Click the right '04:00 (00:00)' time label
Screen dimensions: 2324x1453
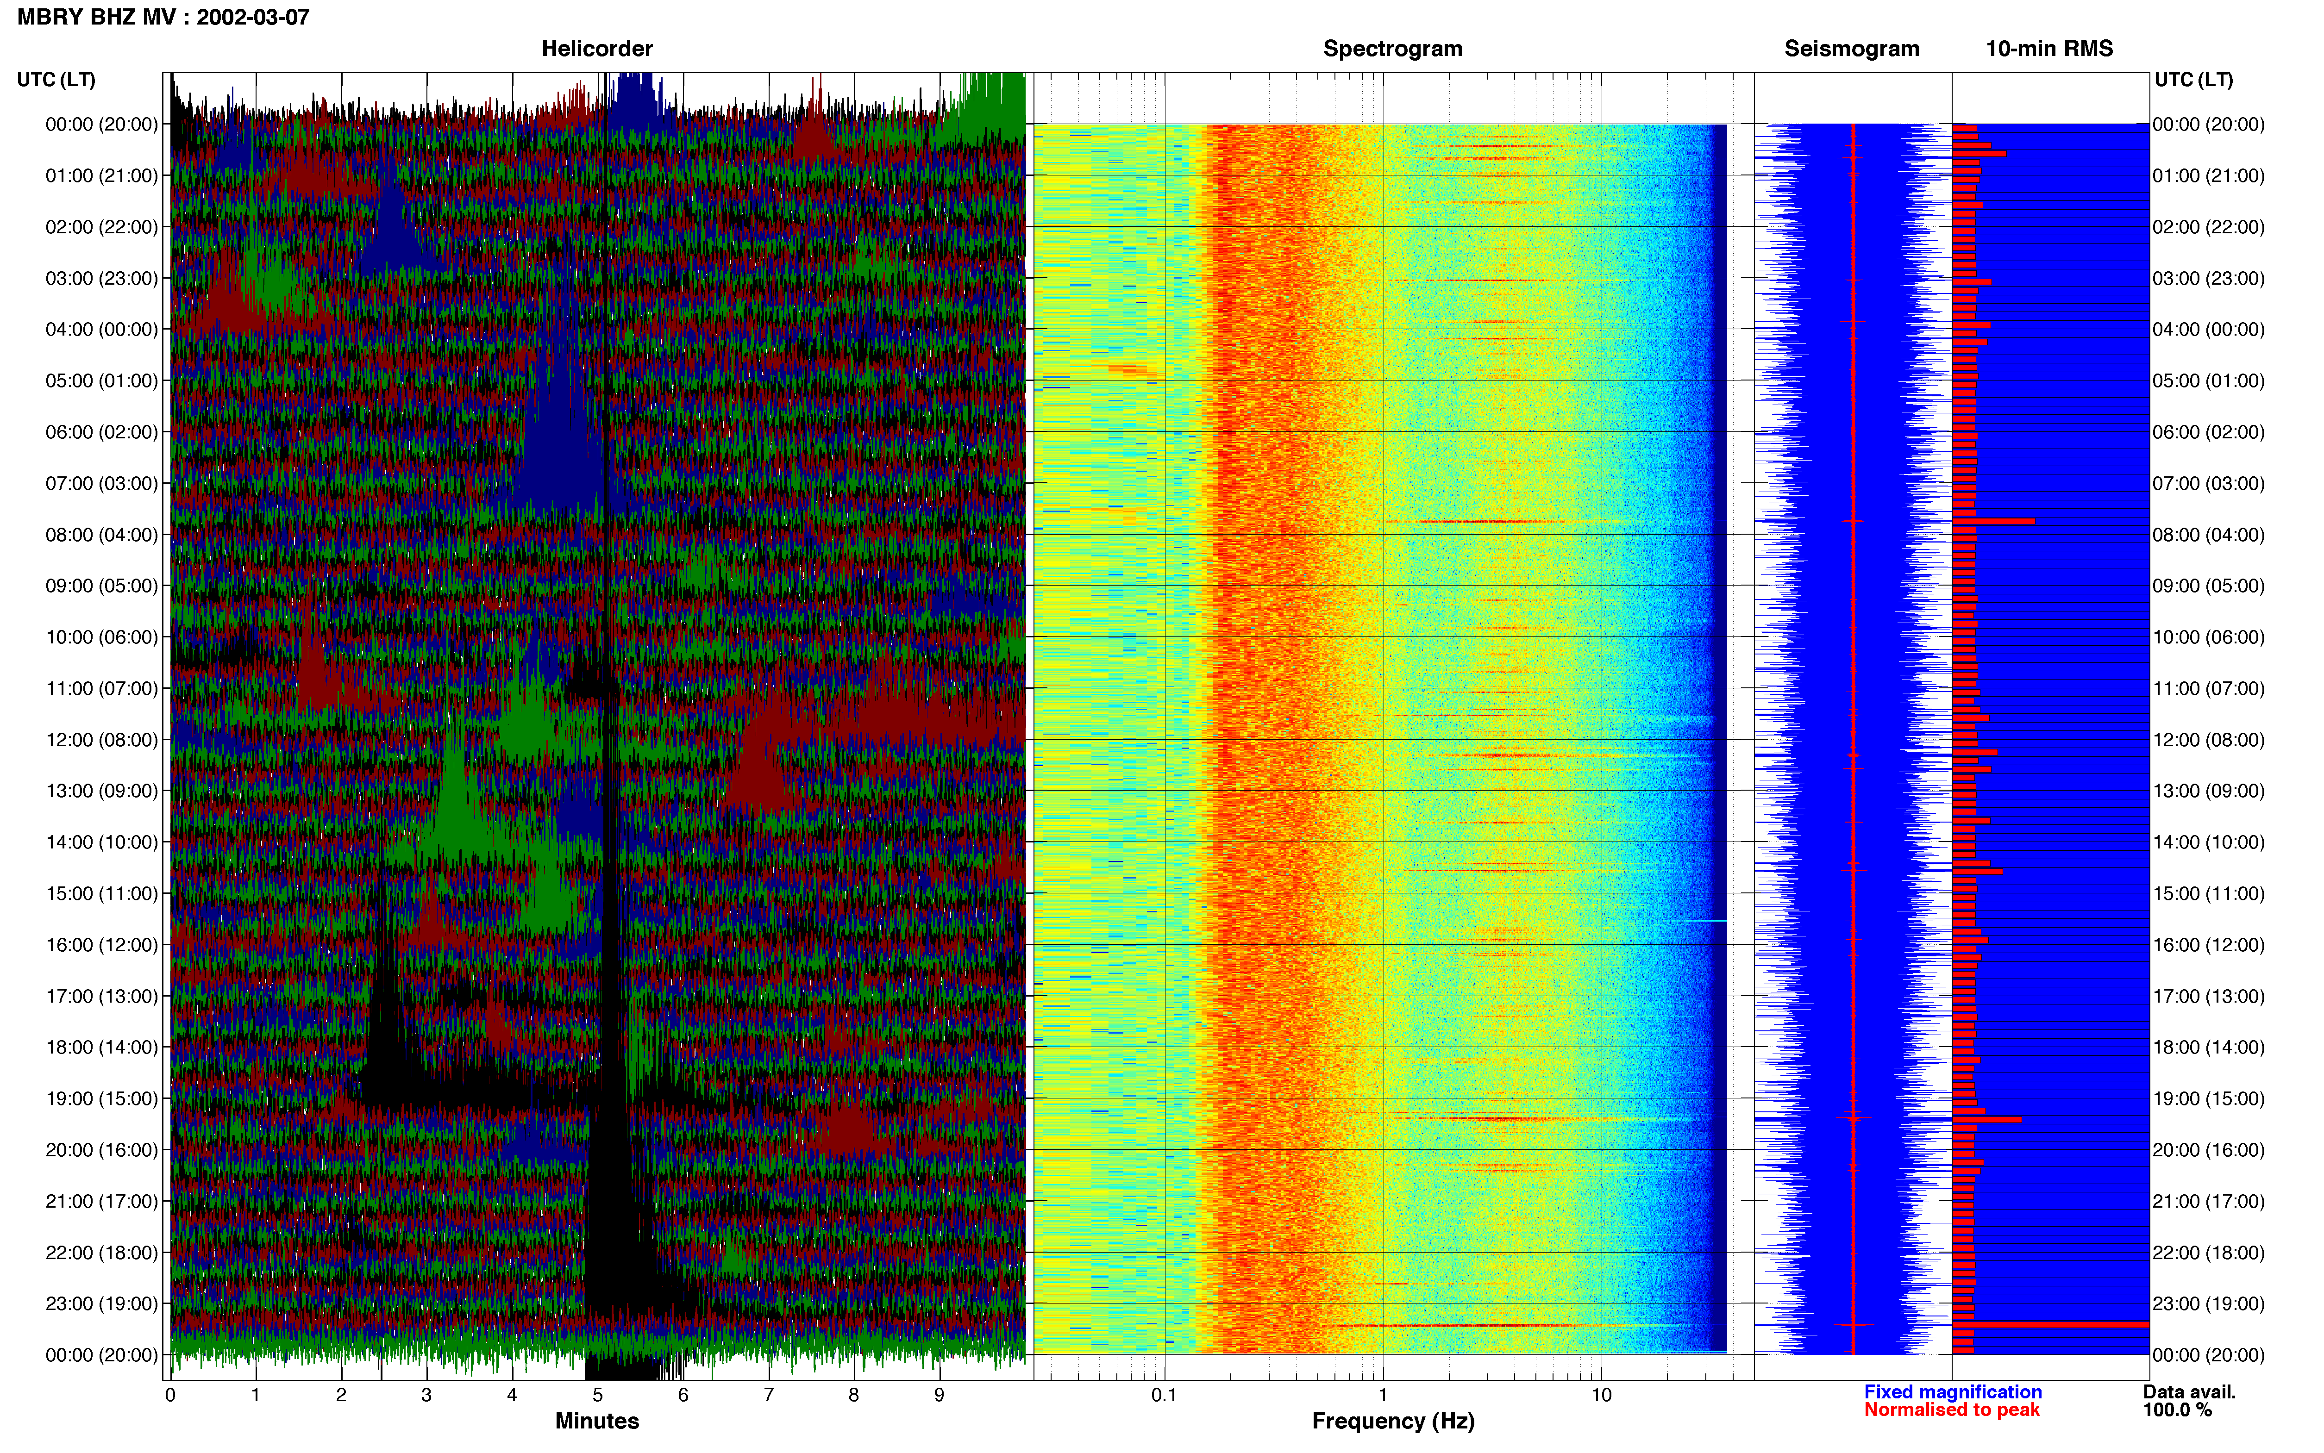pyautogui.click(x=2209, y=330)
